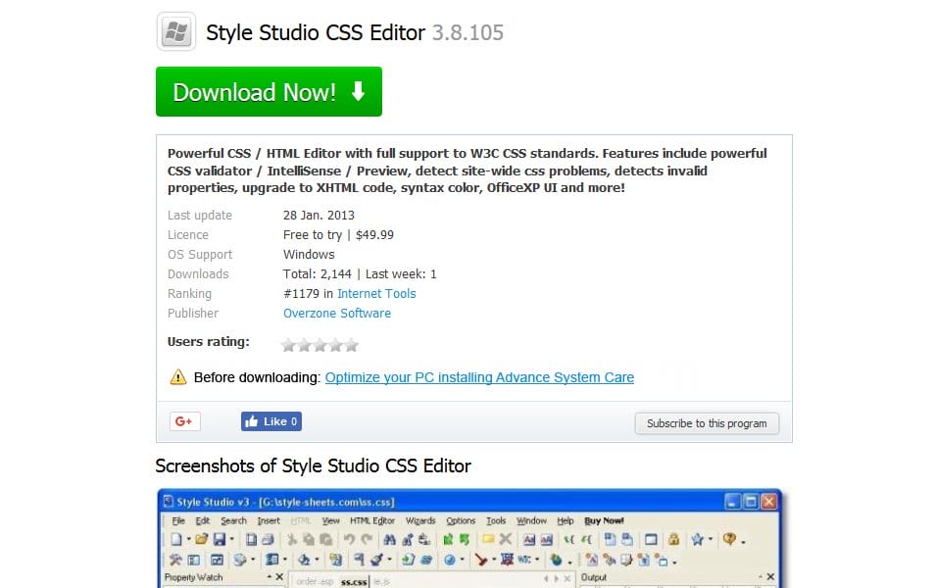
Task: Click the green Download Now! button
Action: coord(269,91)
